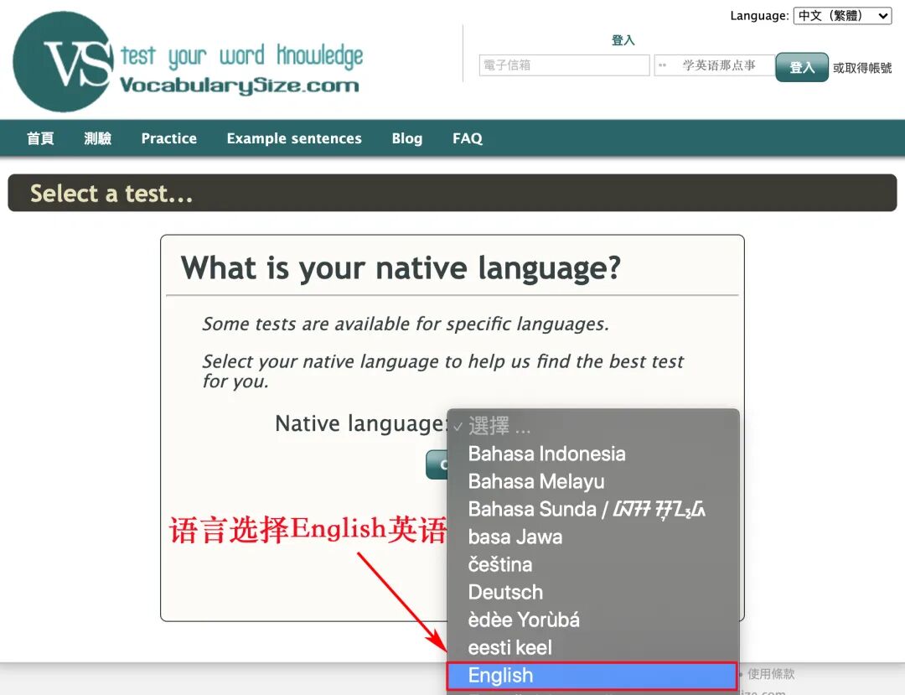
Task: Choose Bahasa Melayu from the language list
Action: click(592, 481)
